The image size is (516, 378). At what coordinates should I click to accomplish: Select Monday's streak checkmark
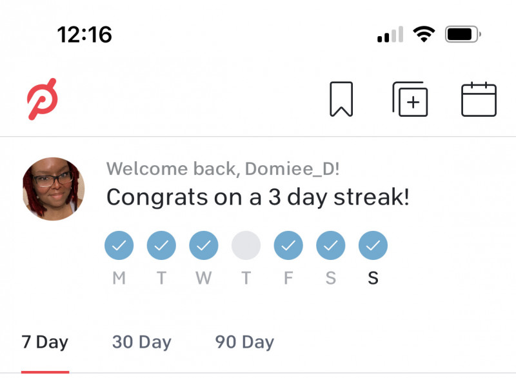(119, 246)
